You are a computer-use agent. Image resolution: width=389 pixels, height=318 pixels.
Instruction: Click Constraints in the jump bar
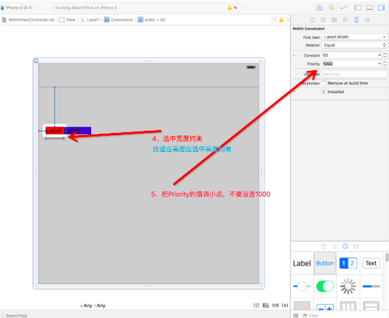click(118, 20)
